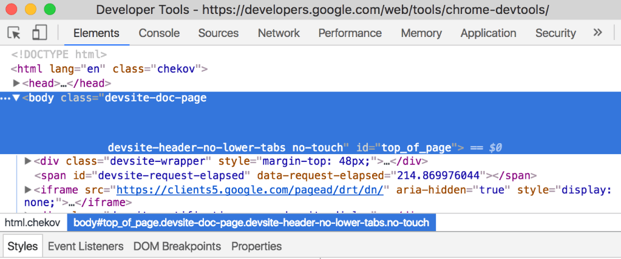Collapse the body element node
621x259 pixels.
click(x=16, y=98)
